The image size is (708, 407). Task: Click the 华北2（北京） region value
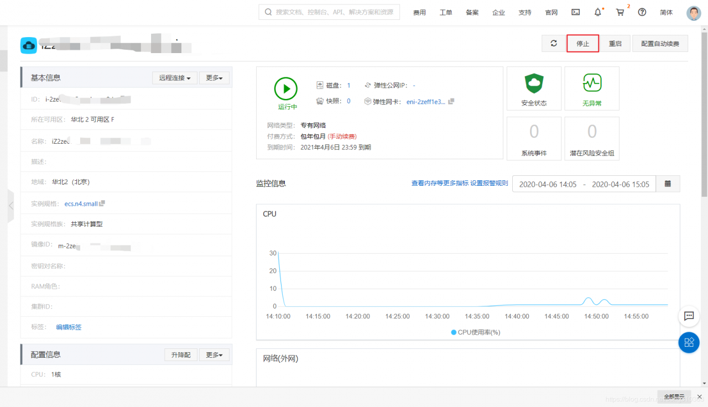tap(71, 182)
